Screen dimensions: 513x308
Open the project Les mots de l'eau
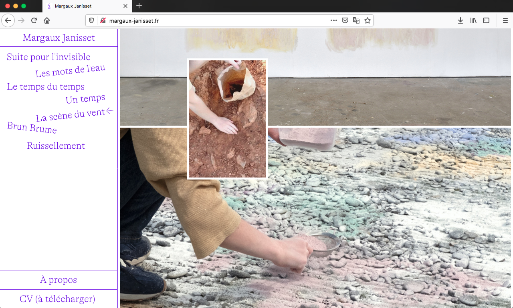pos(70,71)
